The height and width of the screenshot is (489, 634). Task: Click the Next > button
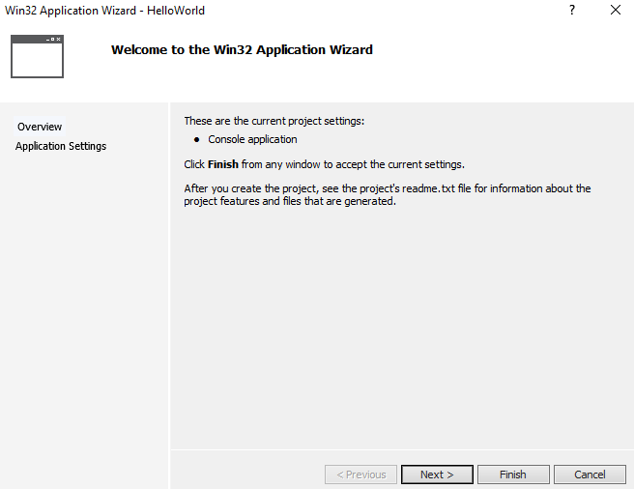[437, 475]
